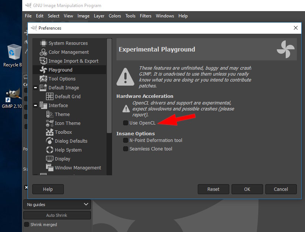305x232 pixels.
Task: Enable the Use OpenCL checkbox
Action: tap(125, 123)
